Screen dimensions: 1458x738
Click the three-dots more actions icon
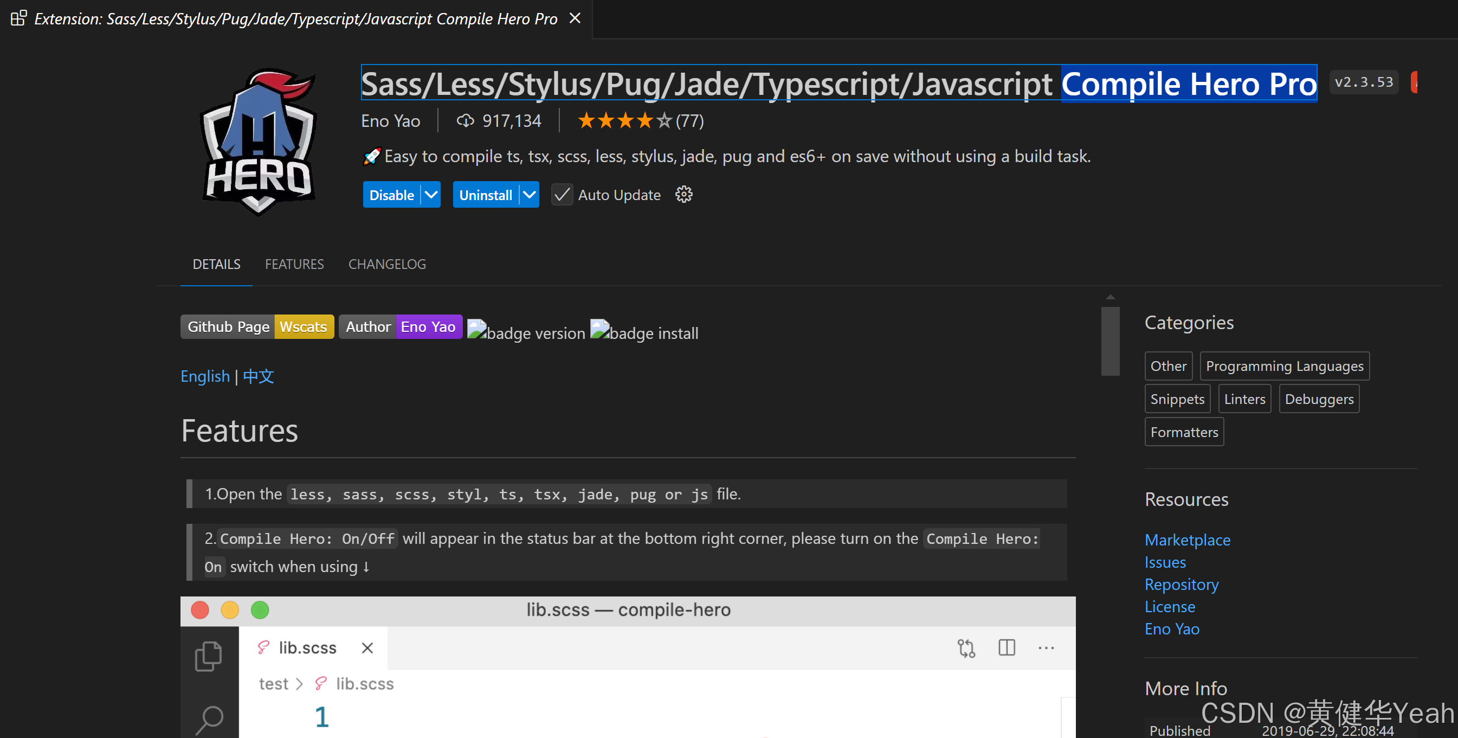click(x=1046, y=647)
